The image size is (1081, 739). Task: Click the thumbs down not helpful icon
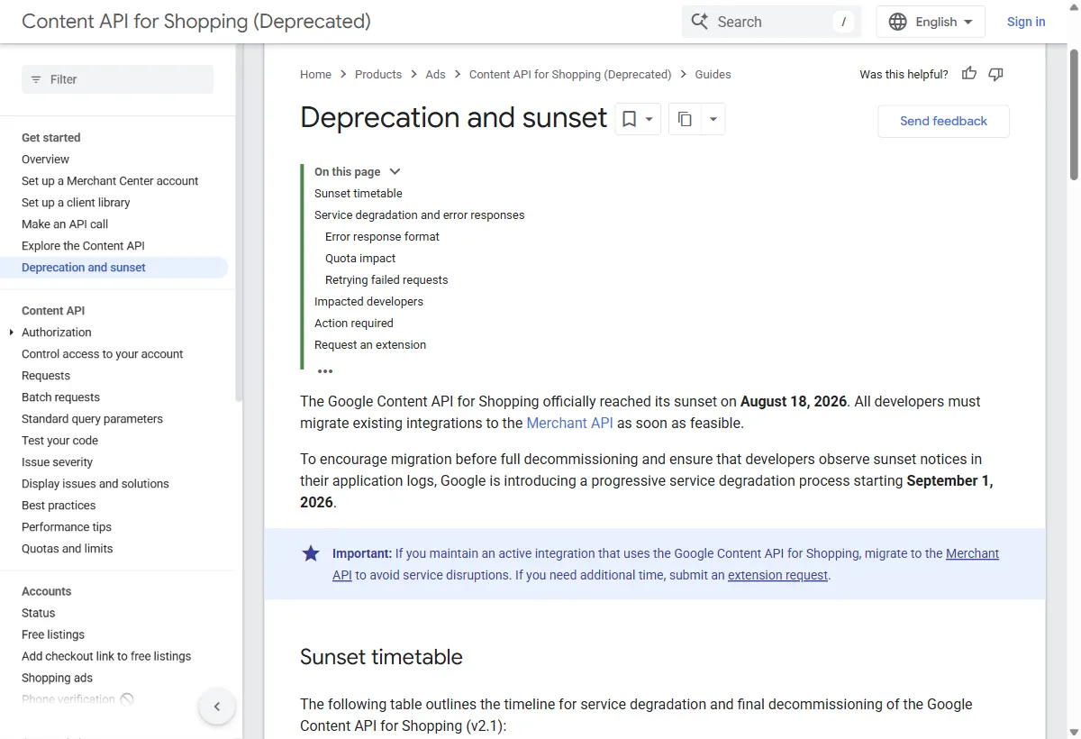995,74
